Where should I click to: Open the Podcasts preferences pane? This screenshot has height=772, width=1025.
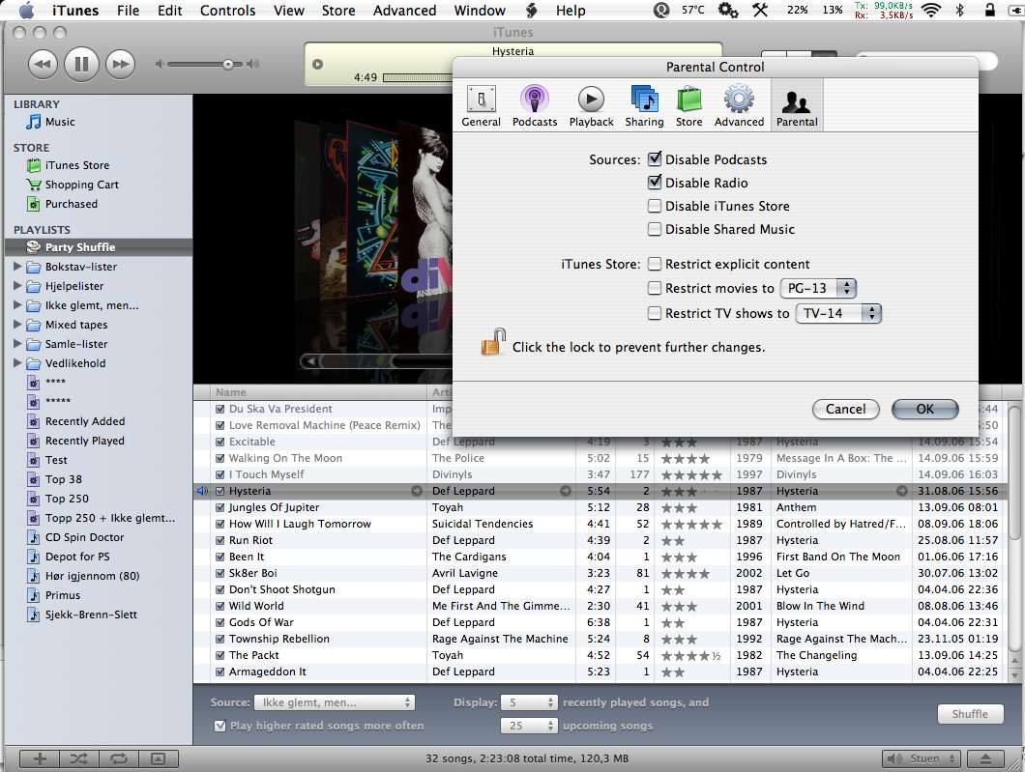[534, 106]
